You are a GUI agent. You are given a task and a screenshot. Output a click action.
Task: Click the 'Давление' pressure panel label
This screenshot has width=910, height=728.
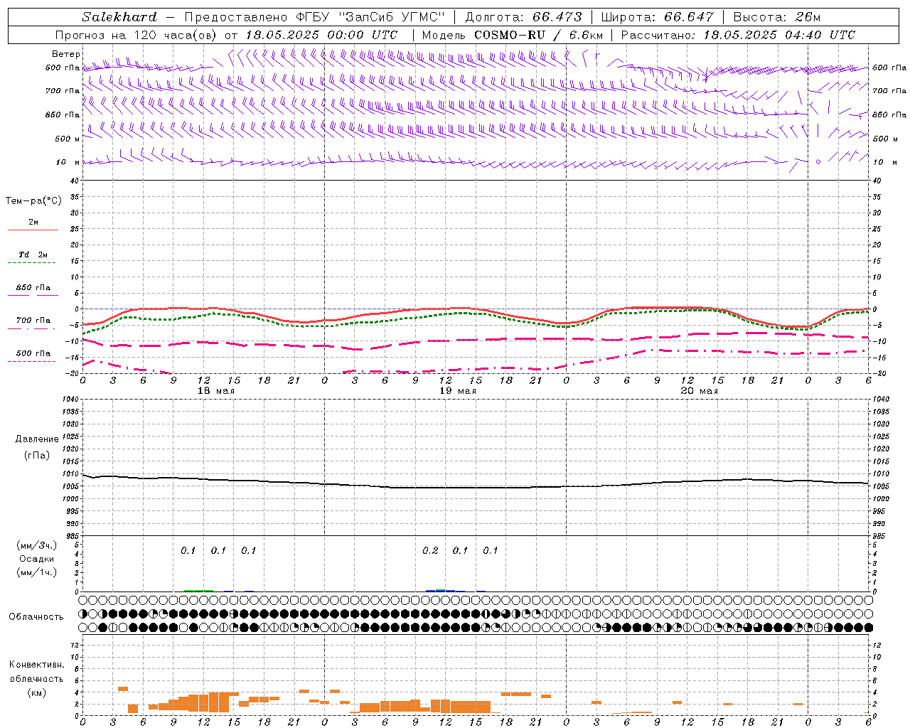(37, 439)
